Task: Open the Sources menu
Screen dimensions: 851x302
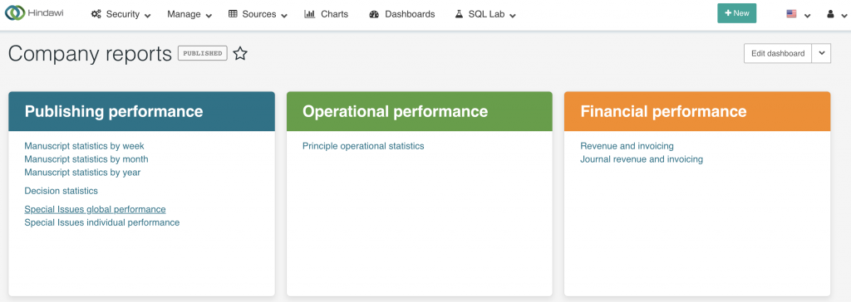Action: [258, 15]
